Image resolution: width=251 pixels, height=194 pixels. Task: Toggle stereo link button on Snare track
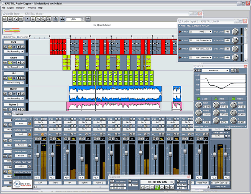tap(10, 63)
